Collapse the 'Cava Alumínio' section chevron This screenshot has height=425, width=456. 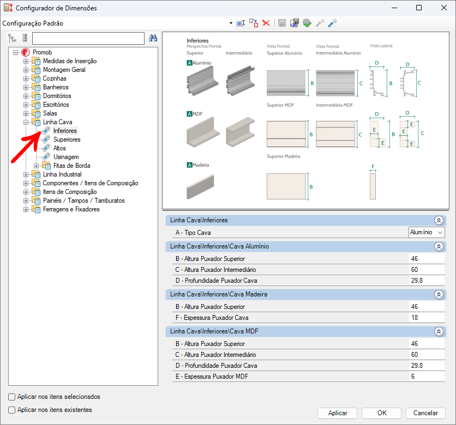coord(438,246)
